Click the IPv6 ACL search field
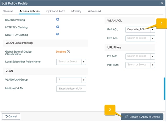This screenshot has width=167, height=122. (x=138, y=38)
